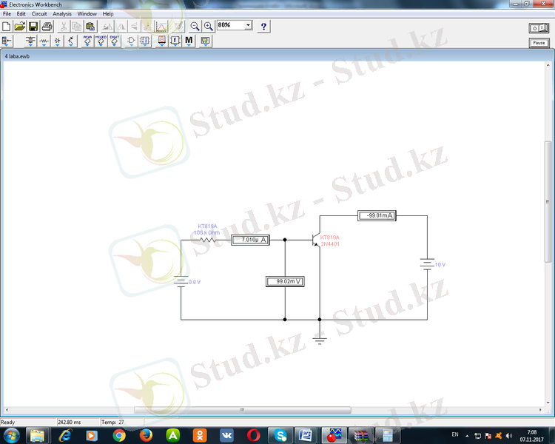Select the ground symbol
Viewport: 555px width, 444px height.
pyautogui.click(x=320, y=340)
